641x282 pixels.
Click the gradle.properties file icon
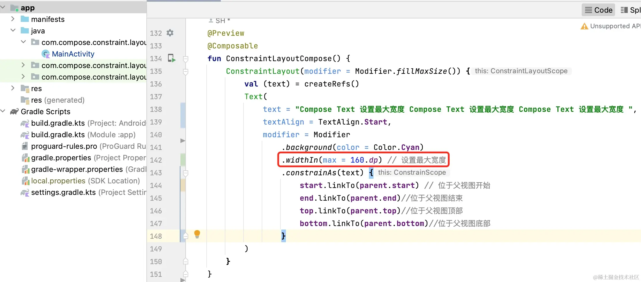(25, 158)
